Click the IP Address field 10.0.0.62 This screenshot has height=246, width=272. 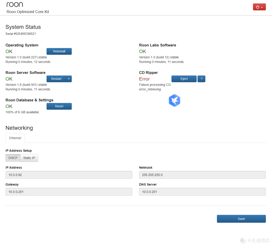tap(69, 175)
